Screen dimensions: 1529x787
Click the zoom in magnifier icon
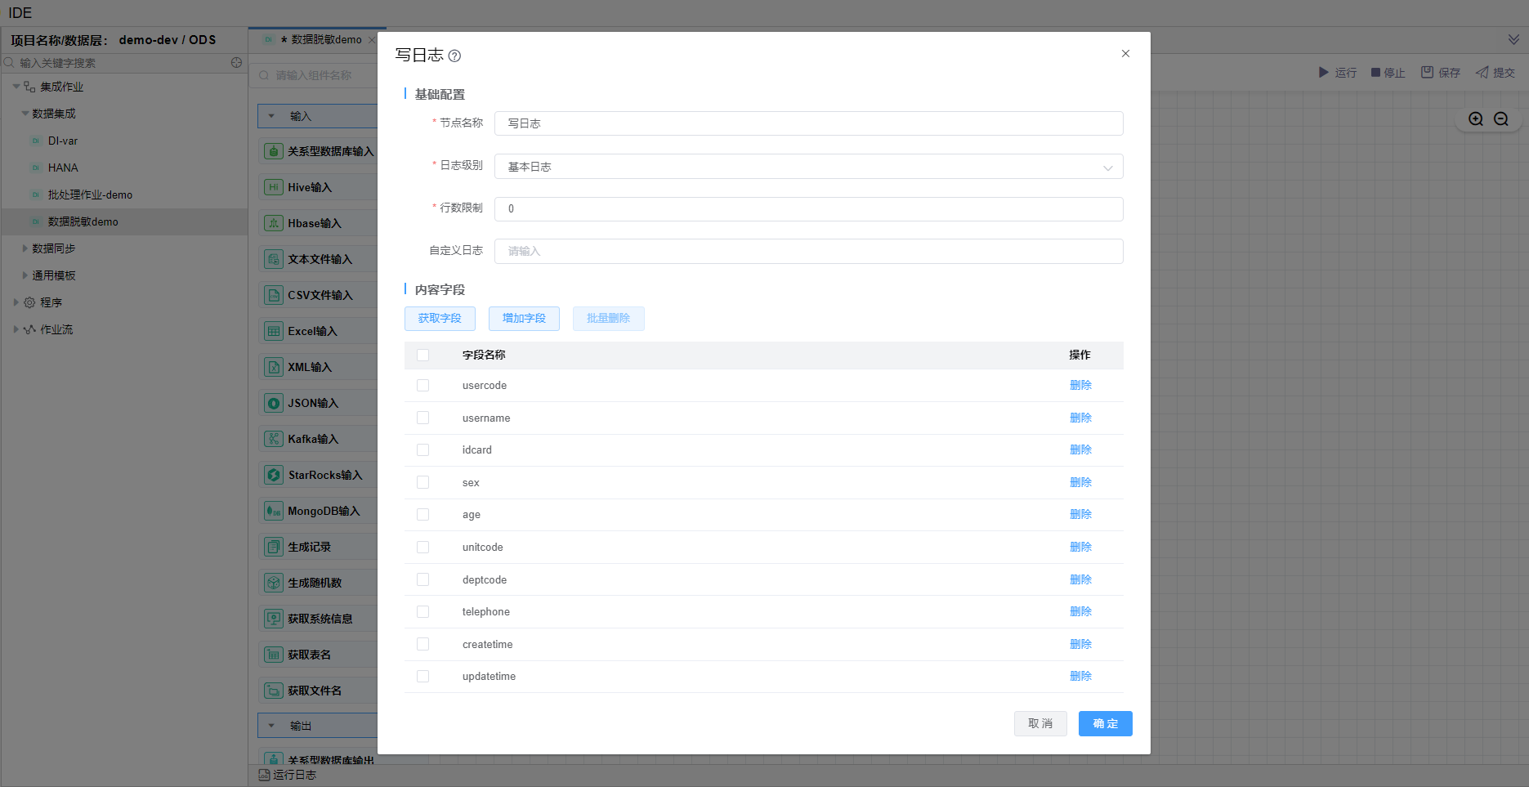(x=1476, y=119)
